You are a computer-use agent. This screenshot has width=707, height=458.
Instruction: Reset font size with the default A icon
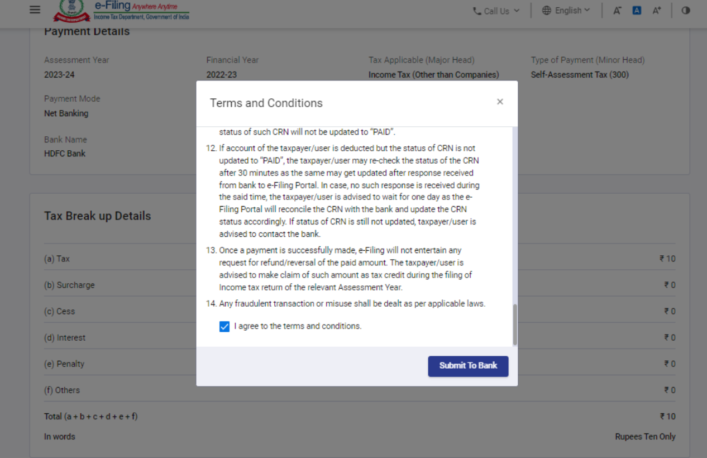(637, 11)
